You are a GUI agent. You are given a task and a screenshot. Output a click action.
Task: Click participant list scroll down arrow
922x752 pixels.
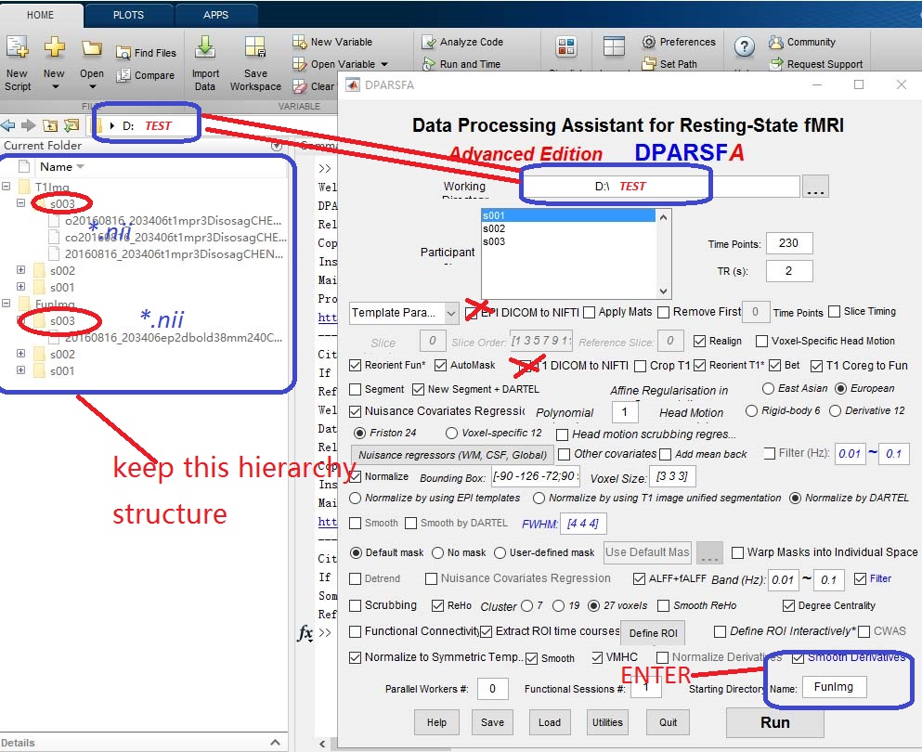pyautogui.click(x=663, y=291)
